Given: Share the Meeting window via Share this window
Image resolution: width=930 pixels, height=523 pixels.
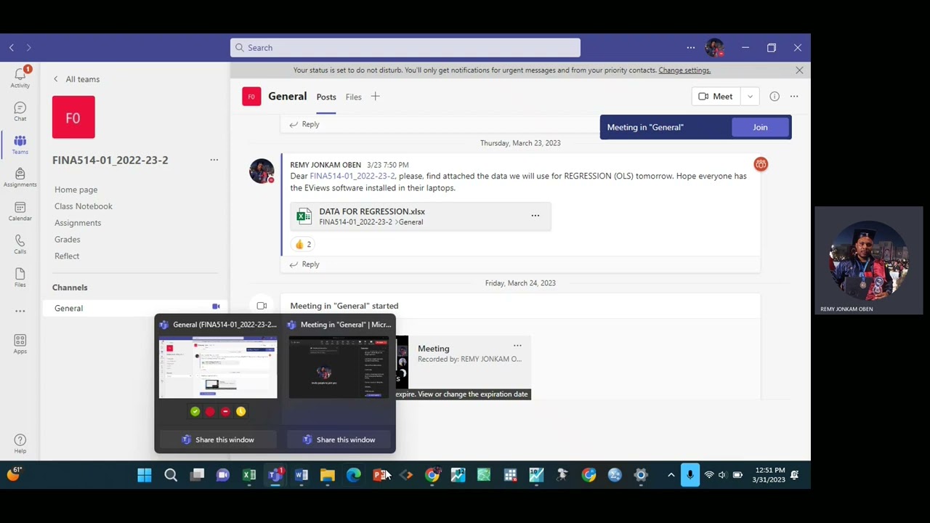Looking at the screenshot, I should 339,439.
